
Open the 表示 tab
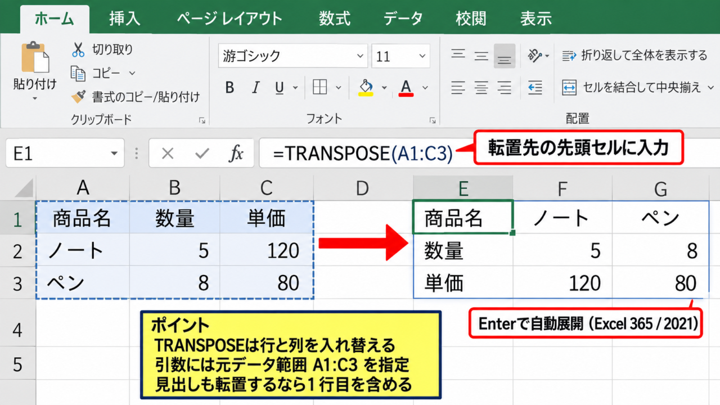tap(536, 19)
